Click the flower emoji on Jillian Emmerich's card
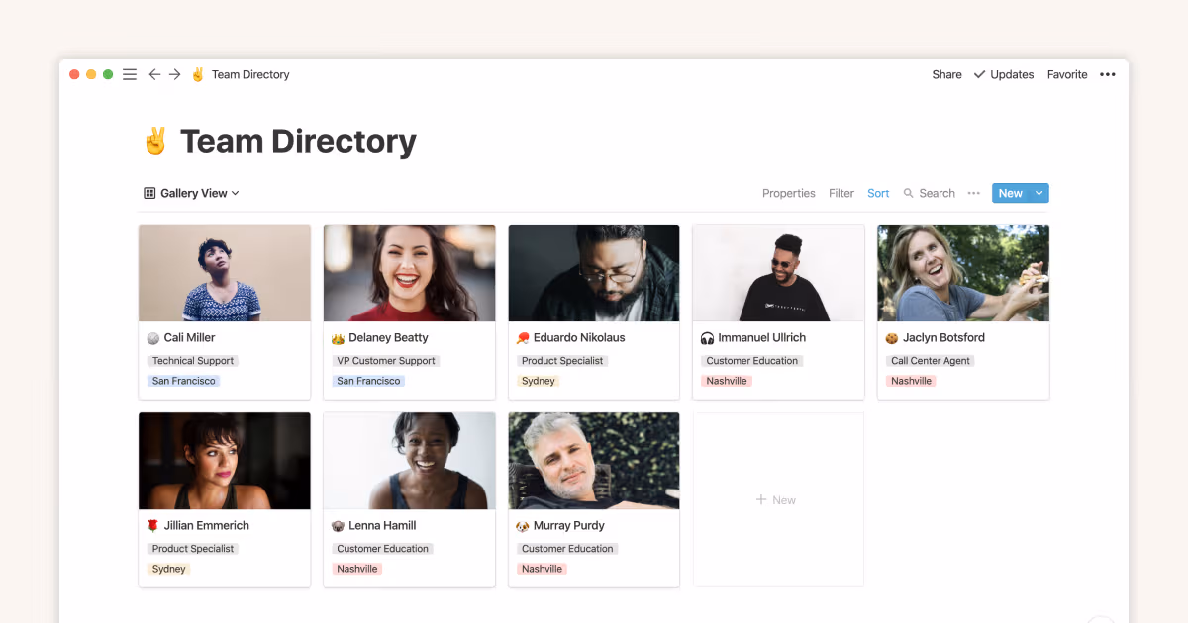The width and height of the screenshot is (1188, 623). pyautogui.click(x=153, y=525)
